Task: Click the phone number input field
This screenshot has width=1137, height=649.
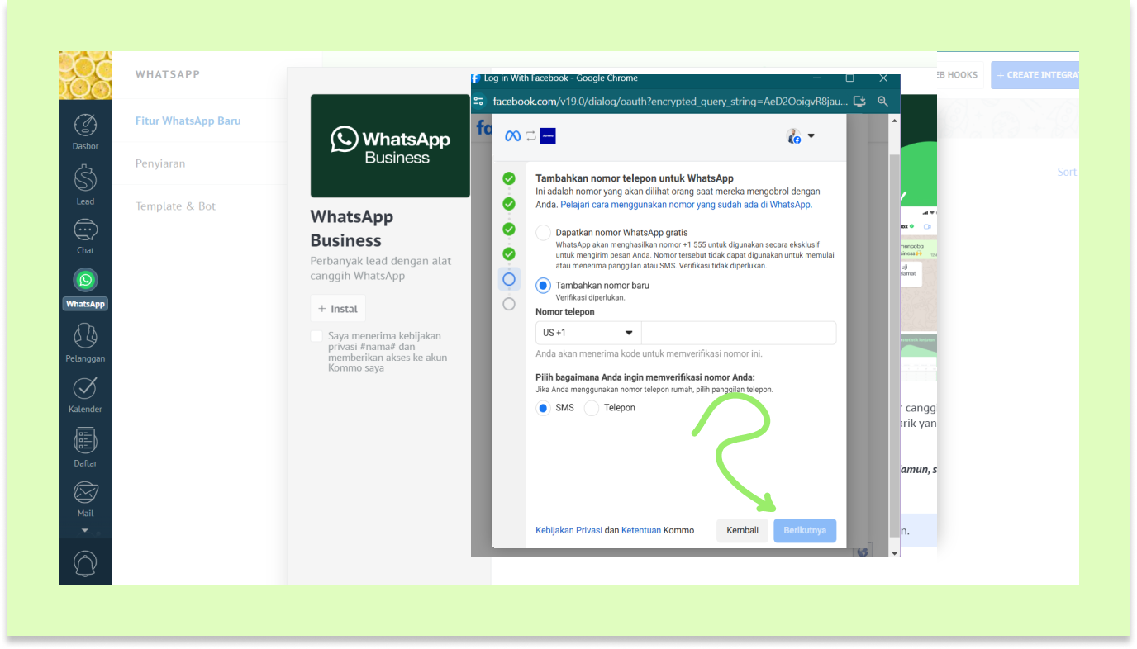Action: click(x=739, y=333)
